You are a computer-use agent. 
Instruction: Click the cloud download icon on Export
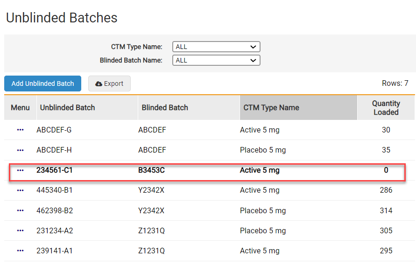click(x=99, y=84)
